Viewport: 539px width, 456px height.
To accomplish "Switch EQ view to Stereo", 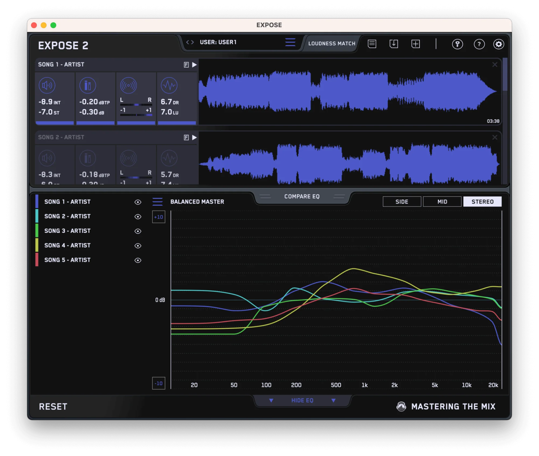I will [x=482, y=202].
